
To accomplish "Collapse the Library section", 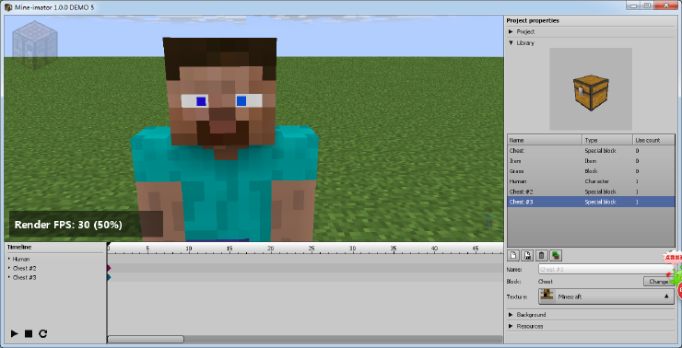I will point(511,43).
